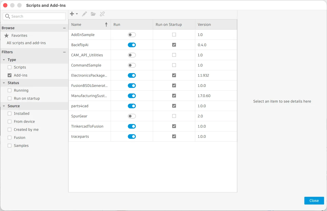Tick the Running status filter checkbox
Viewport: 327px width, 211px height.
(9, 91)
